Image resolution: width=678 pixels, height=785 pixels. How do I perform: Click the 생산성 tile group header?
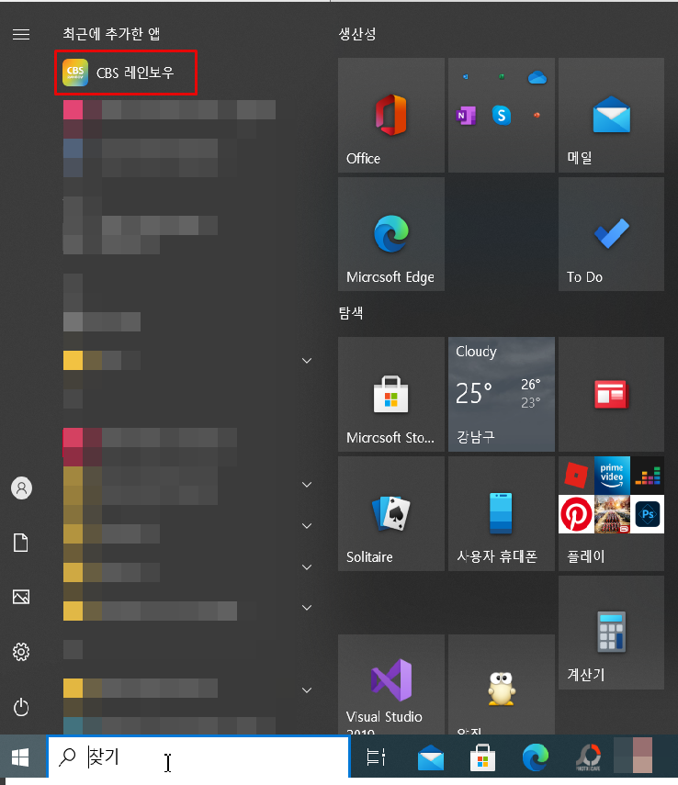point(357,34)
